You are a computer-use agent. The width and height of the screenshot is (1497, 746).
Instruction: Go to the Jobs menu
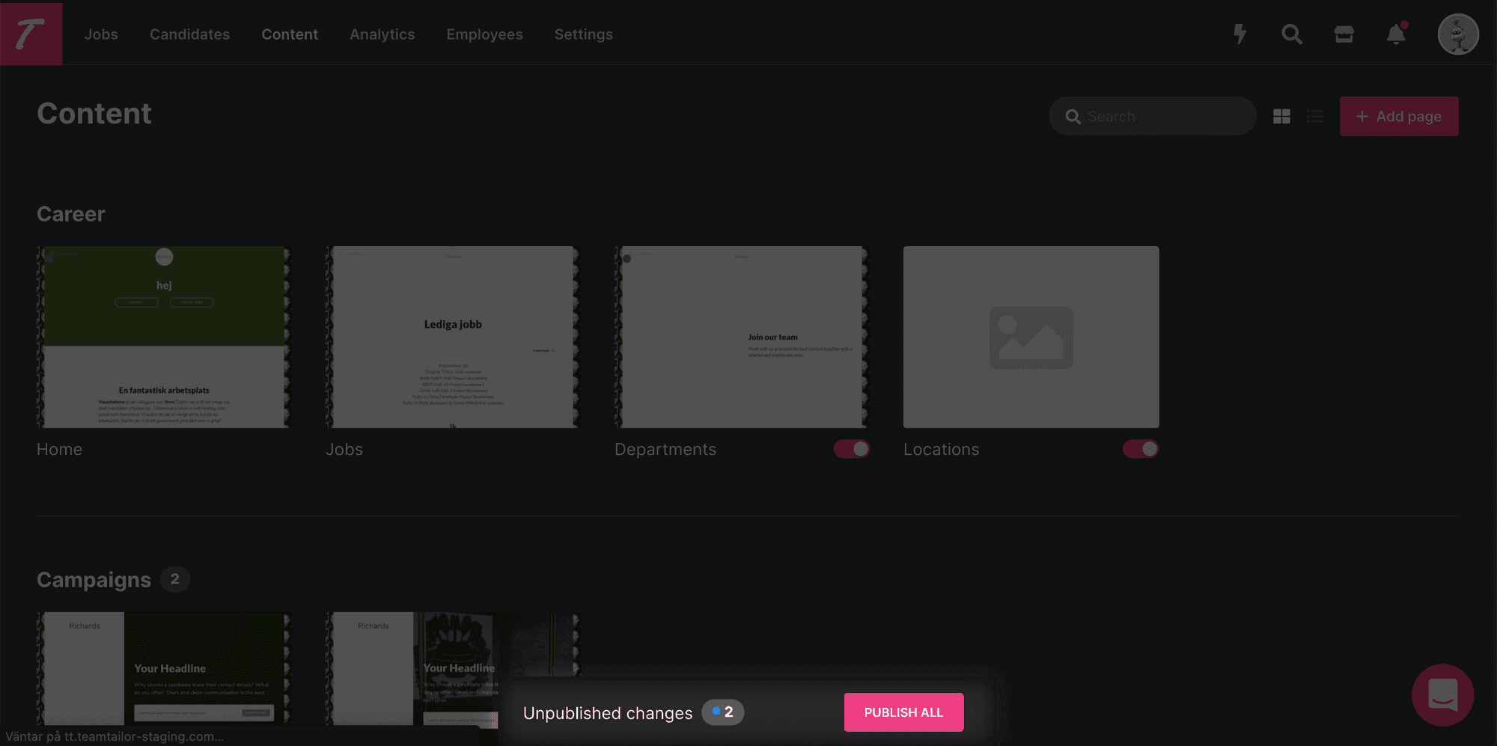pos(101,34)
